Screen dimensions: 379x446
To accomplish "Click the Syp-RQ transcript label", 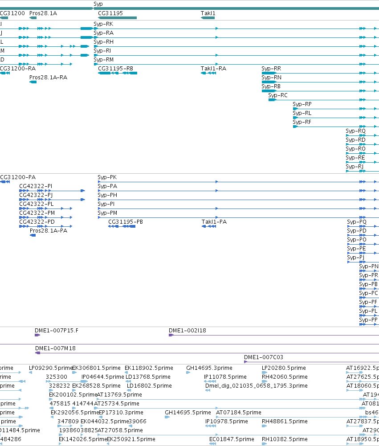I will click(x=355, y=131).
